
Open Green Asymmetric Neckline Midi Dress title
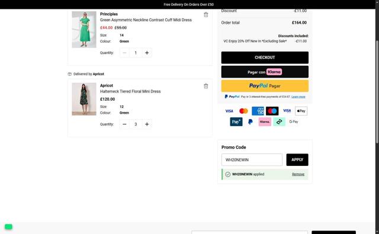click(x=146, y=20)
